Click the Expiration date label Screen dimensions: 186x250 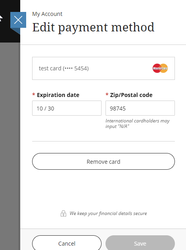(58, 95)
